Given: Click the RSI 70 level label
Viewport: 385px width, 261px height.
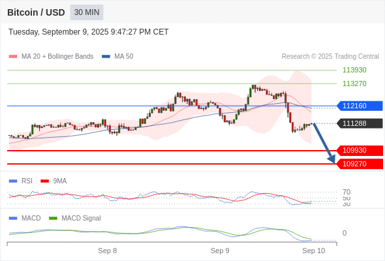Looking at the screenshot, I should [346, 192].
